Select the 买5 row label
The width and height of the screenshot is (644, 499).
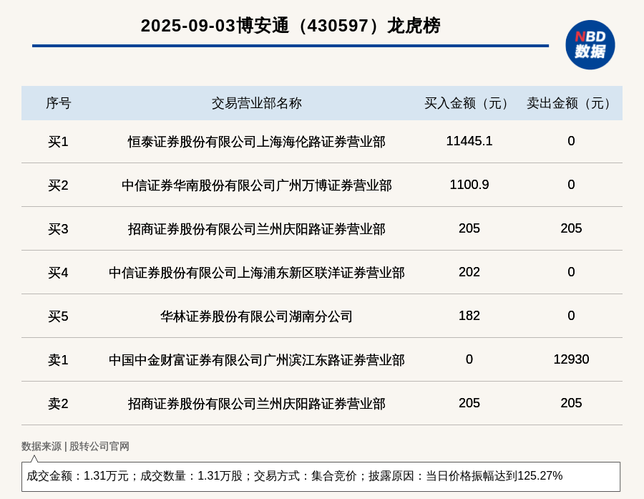tap(59, 316)
